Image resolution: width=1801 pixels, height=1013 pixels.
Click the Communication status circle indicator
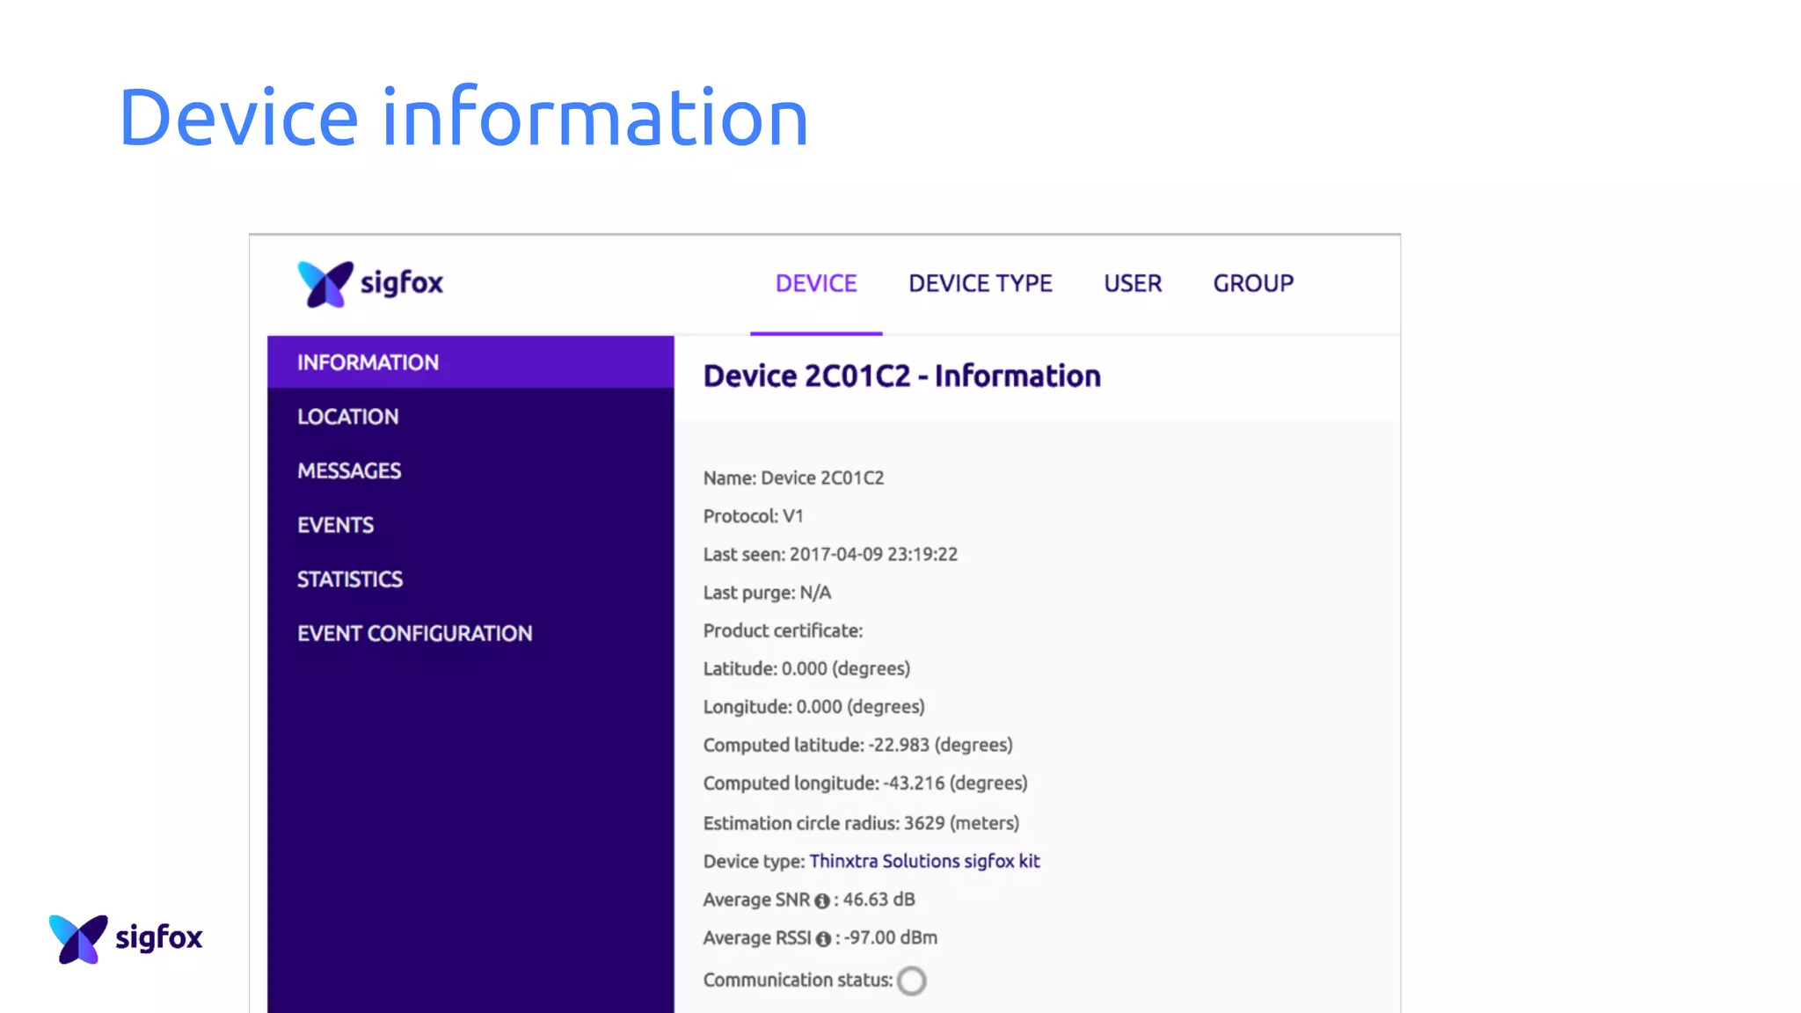(x=912, y=980)
